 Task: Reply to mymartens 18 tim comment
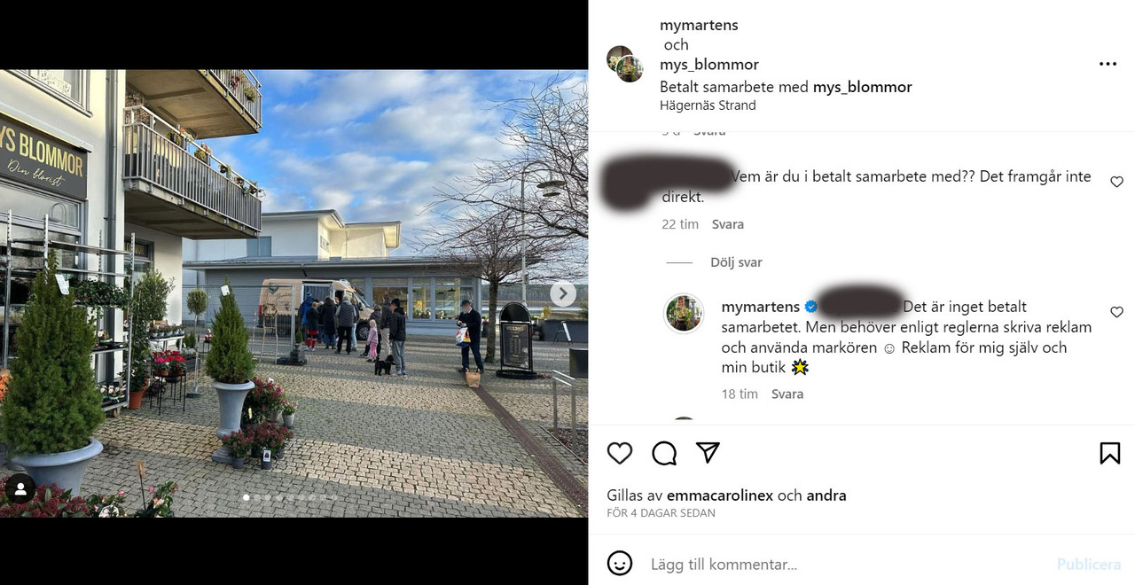[x=787, y=394]
